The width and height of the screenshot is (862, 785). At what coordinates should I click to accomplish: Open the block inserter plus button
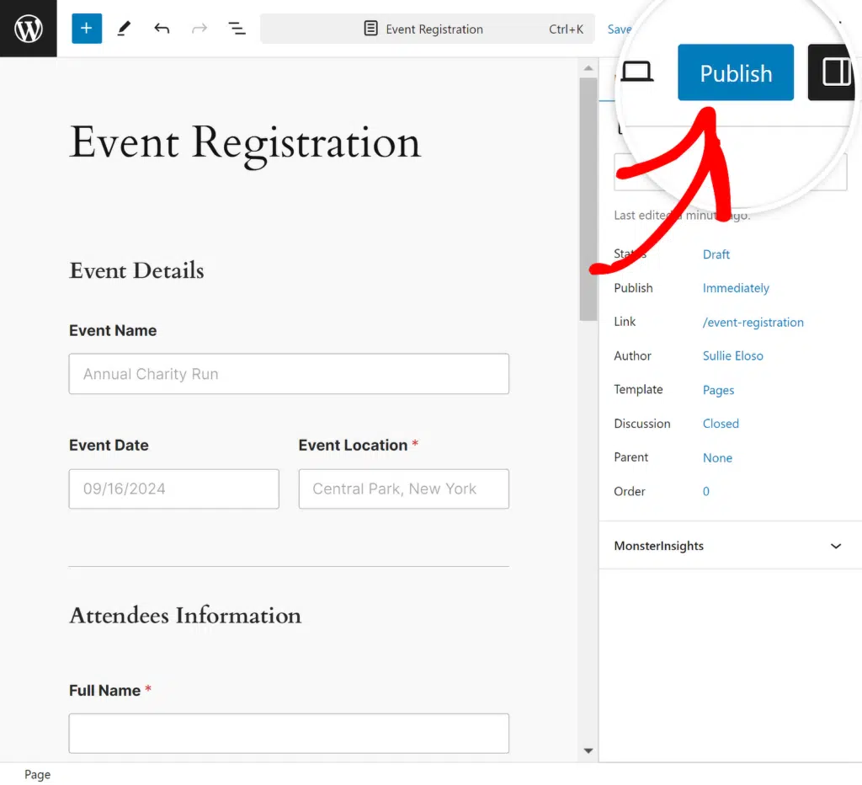87,28
